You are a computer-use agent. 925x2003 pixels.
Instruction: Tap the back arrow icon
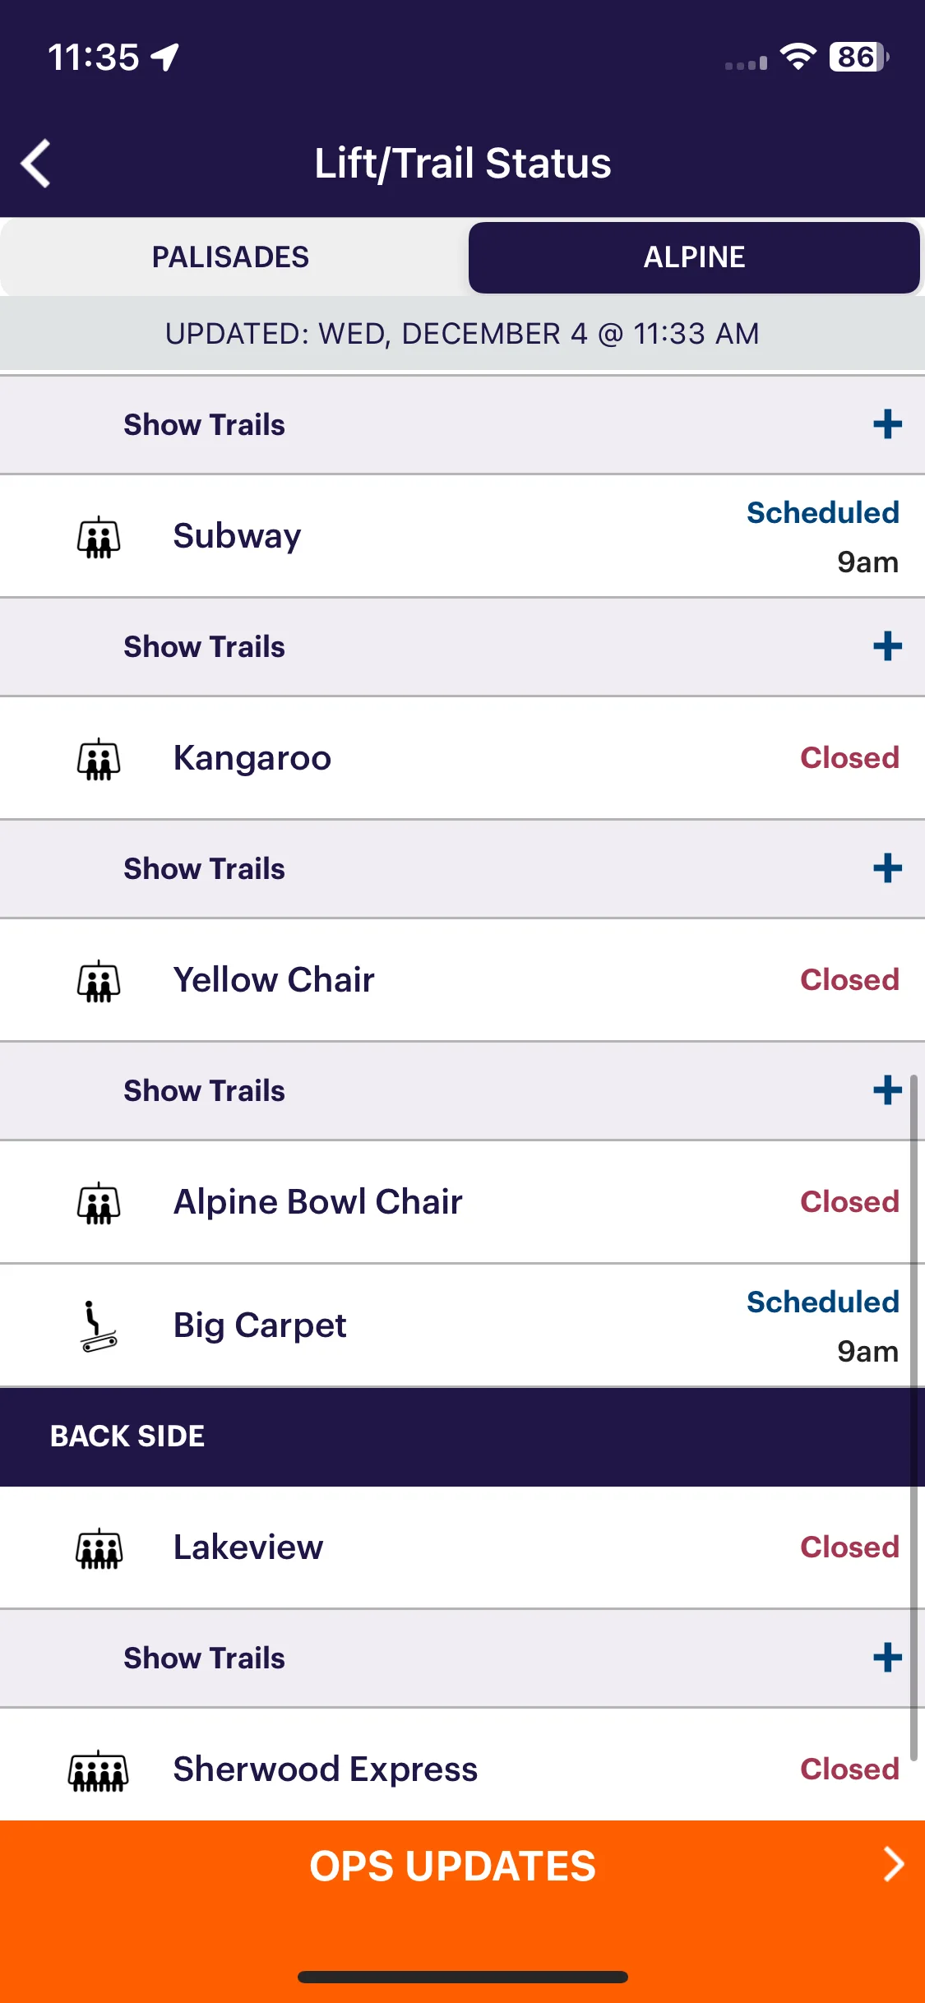coord(36,163)
